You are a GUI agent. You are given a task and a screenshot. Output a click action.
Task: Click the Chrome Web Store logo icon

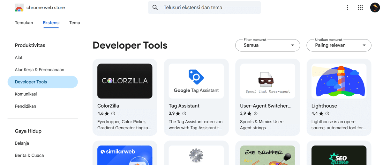(x=19, y=8)
